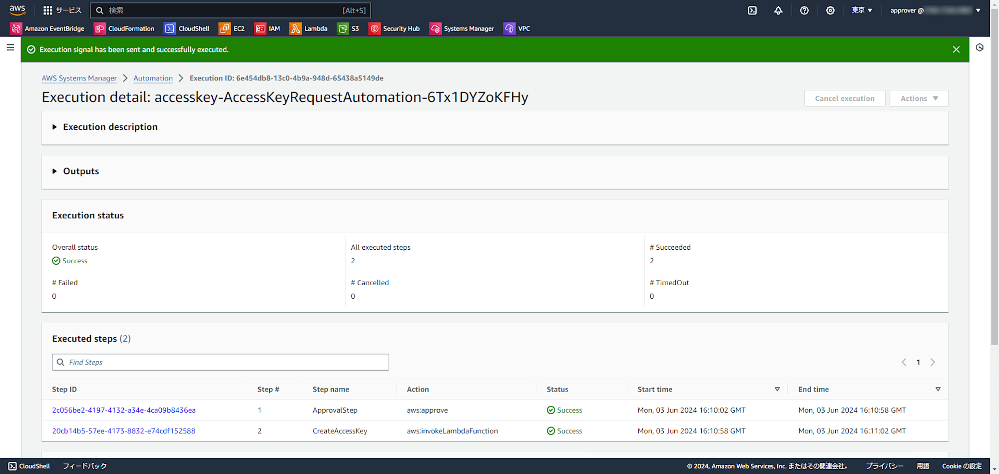This screenshot has width=999, height=474.
Task: Open the right-side info panel icon
Action: click(x=980, y=47)
